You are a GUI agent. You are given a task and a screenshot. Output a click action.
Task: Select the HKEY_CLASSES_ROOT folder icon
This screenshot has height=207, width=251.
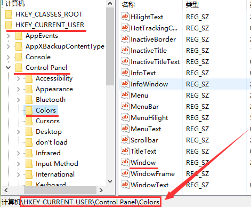pyautogui.click(x=9, y=14)
